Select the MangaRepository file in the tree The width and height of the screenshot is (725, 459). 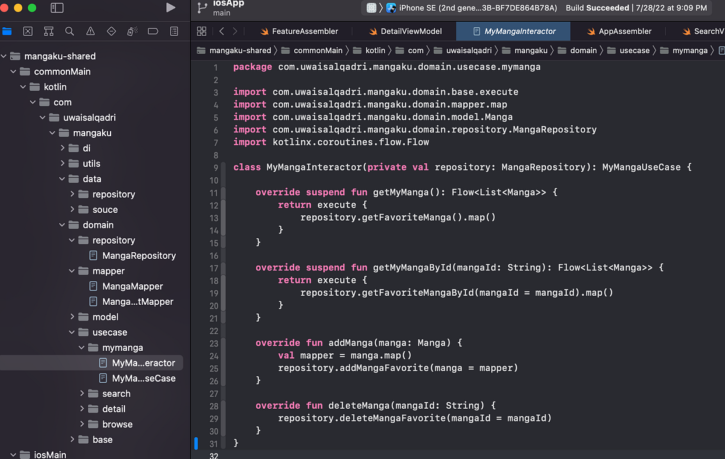coord(132,255)
